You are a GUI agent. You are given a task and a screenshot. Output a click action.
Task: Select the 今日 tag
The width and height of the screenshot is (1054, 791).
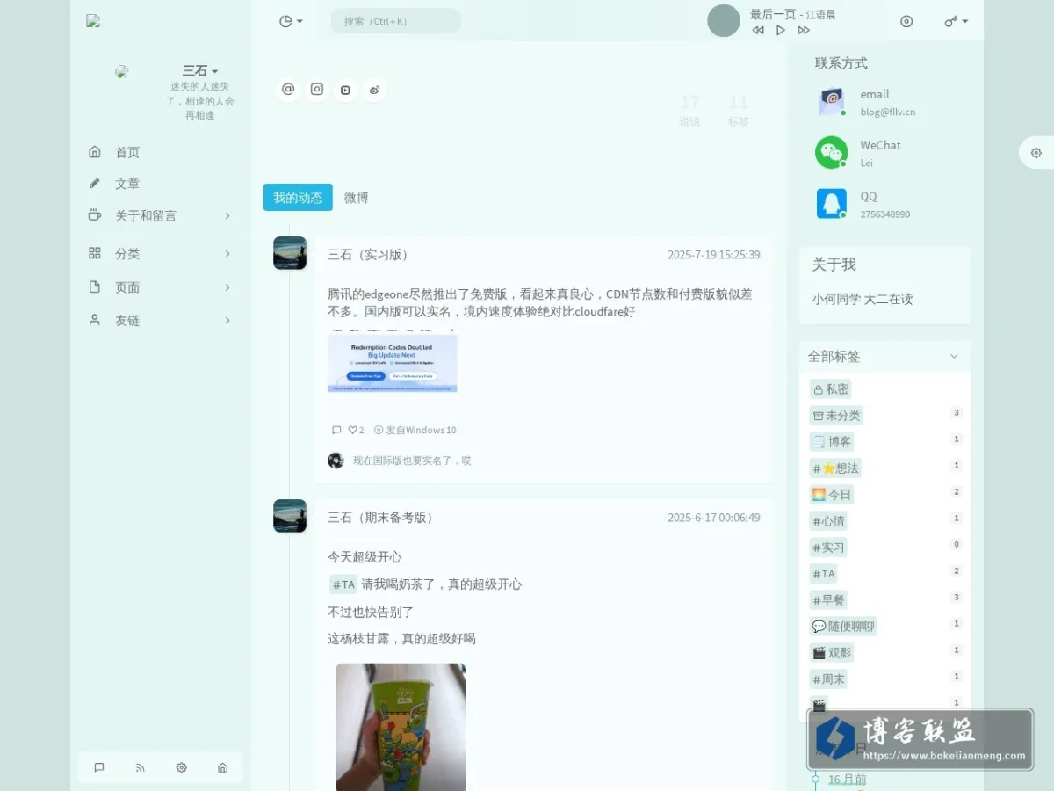pyautogui.click(x=832, y=495)
